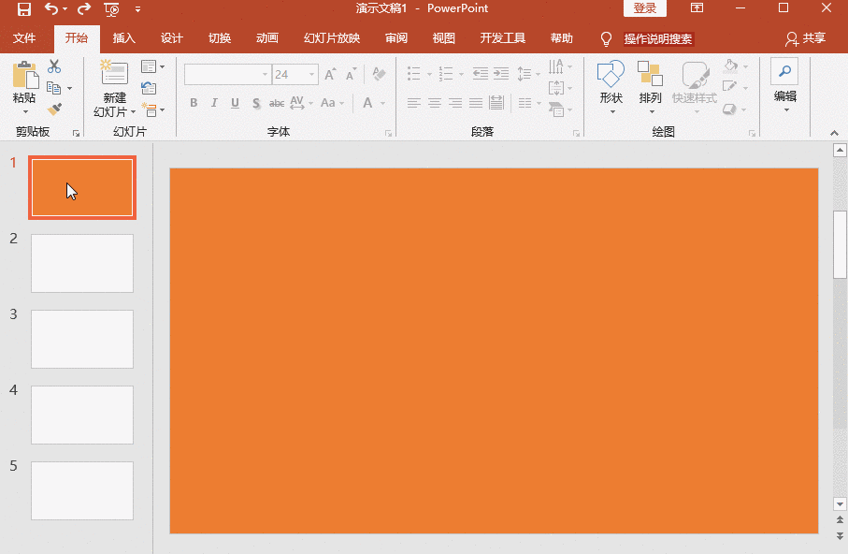Toggle Underline text formatting

pyautogui.click(x=235, y=103)
